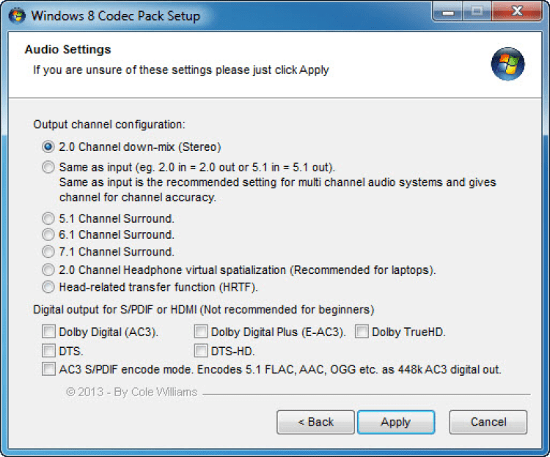Enable Dolby Digital (AC3) checkbox
This screenshot has width=550, height=457.
pyautogui.click(x=49, y=332)
